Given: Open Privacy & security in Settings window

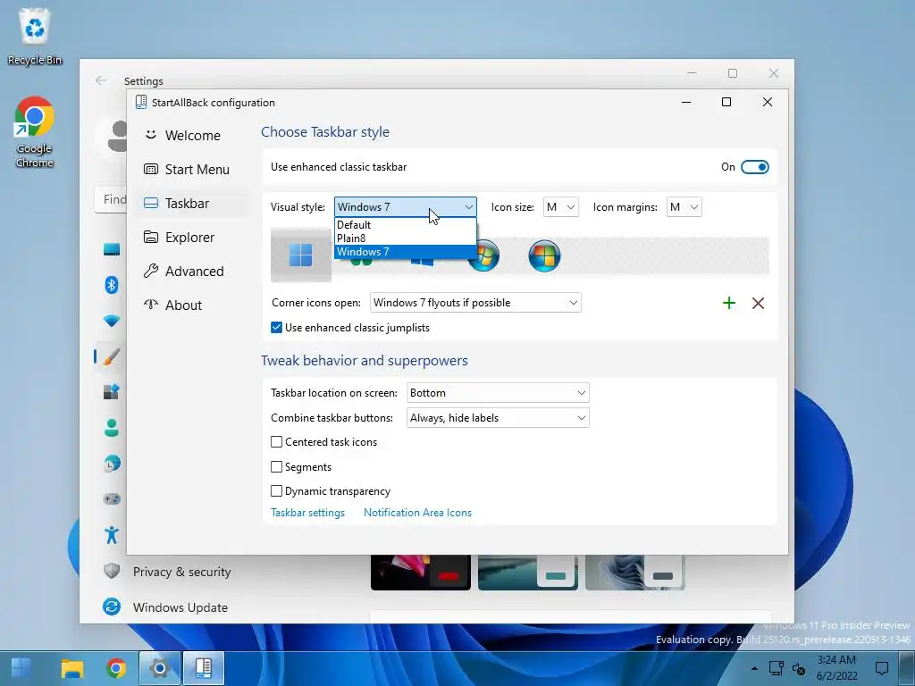Looking at the screenshot, I should click(181, 571).
